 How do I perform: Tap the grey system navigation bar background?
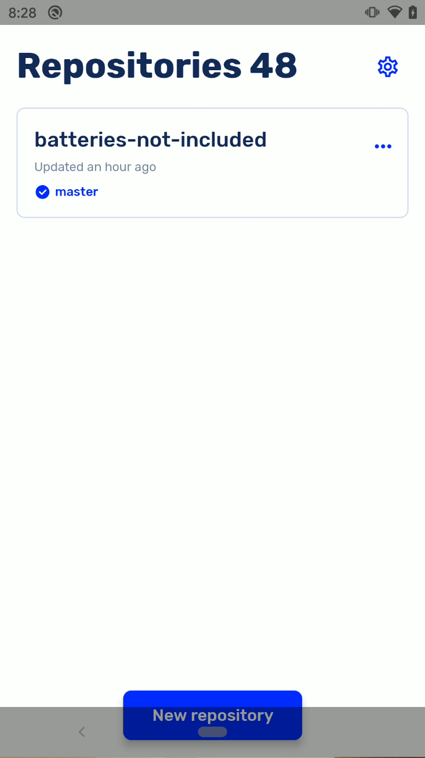tap(359, 732)
